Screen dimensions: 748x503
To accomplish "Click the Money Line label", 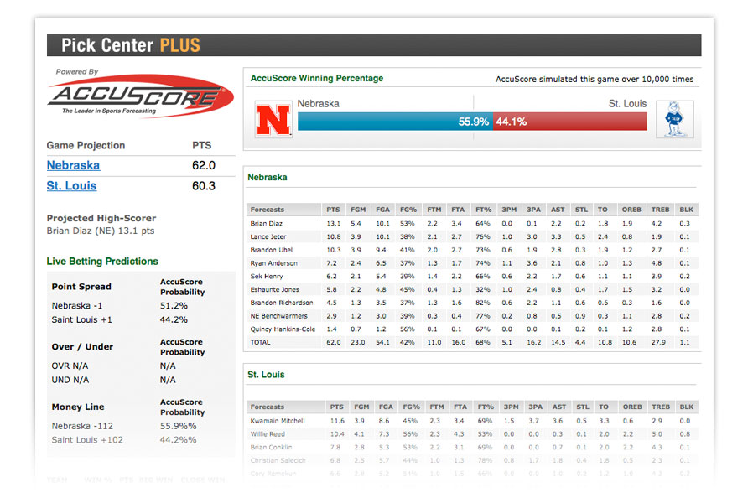I will coord(78,407).
